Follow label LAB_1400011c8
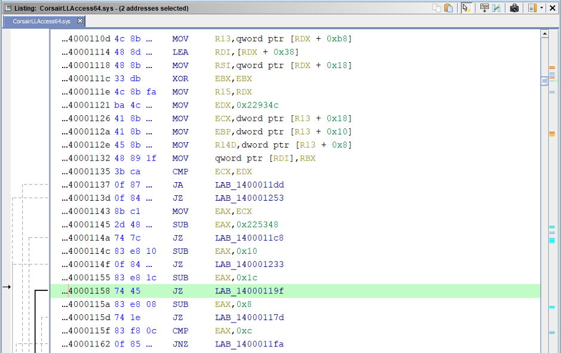 point(249,238)
